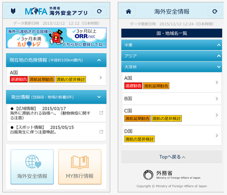Open external link for スポット情報 typhoon notice
This screenshot has width=227, height=195.
(101, 132)
